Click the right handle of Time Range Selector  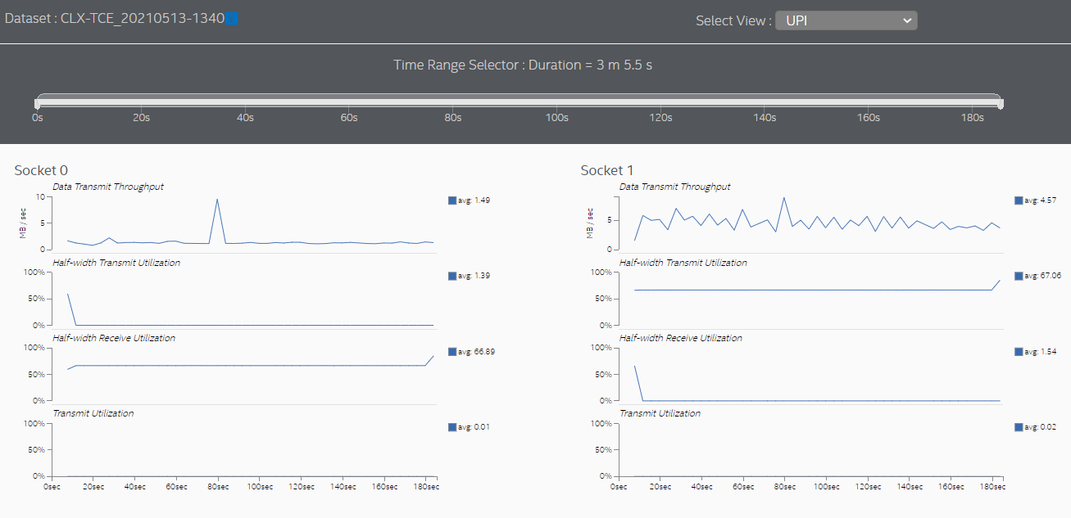(x=1001, y=103)
